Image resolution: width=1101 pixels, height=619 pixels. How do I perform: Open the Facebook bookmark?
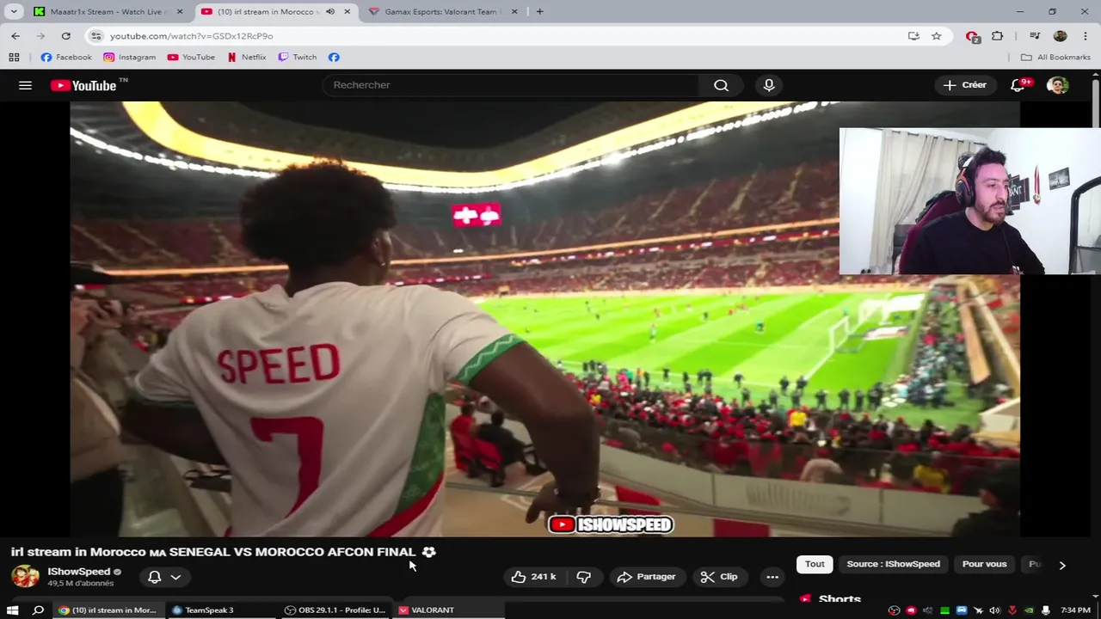tap(66, 57)
